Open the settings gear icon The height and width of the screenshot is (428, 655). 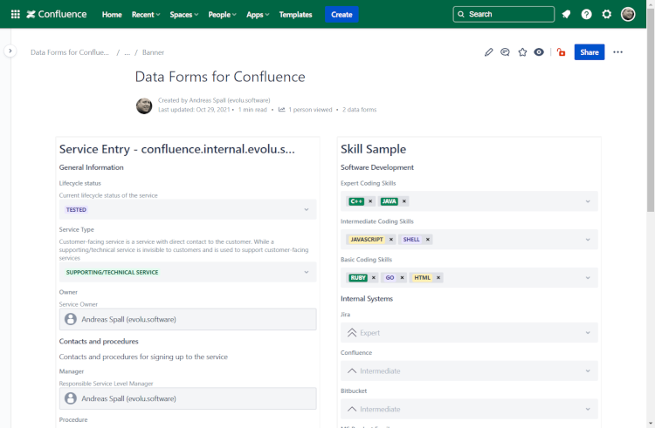tap(607, 14)
